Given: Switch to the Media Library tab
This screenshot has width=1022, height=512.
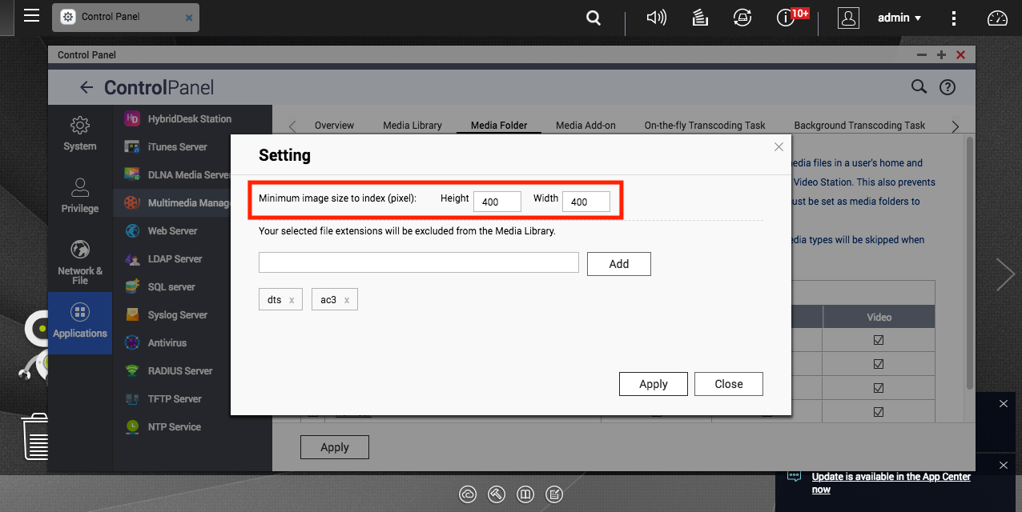Looking at the screenshot, I should click(x=412, y=126).
